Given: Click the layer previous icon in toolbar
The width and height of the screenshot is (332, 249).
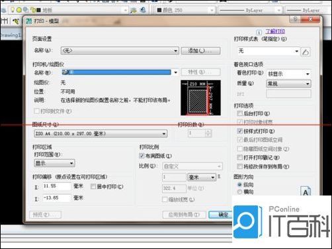Looking at the screenshot, I should click(144, 10).
